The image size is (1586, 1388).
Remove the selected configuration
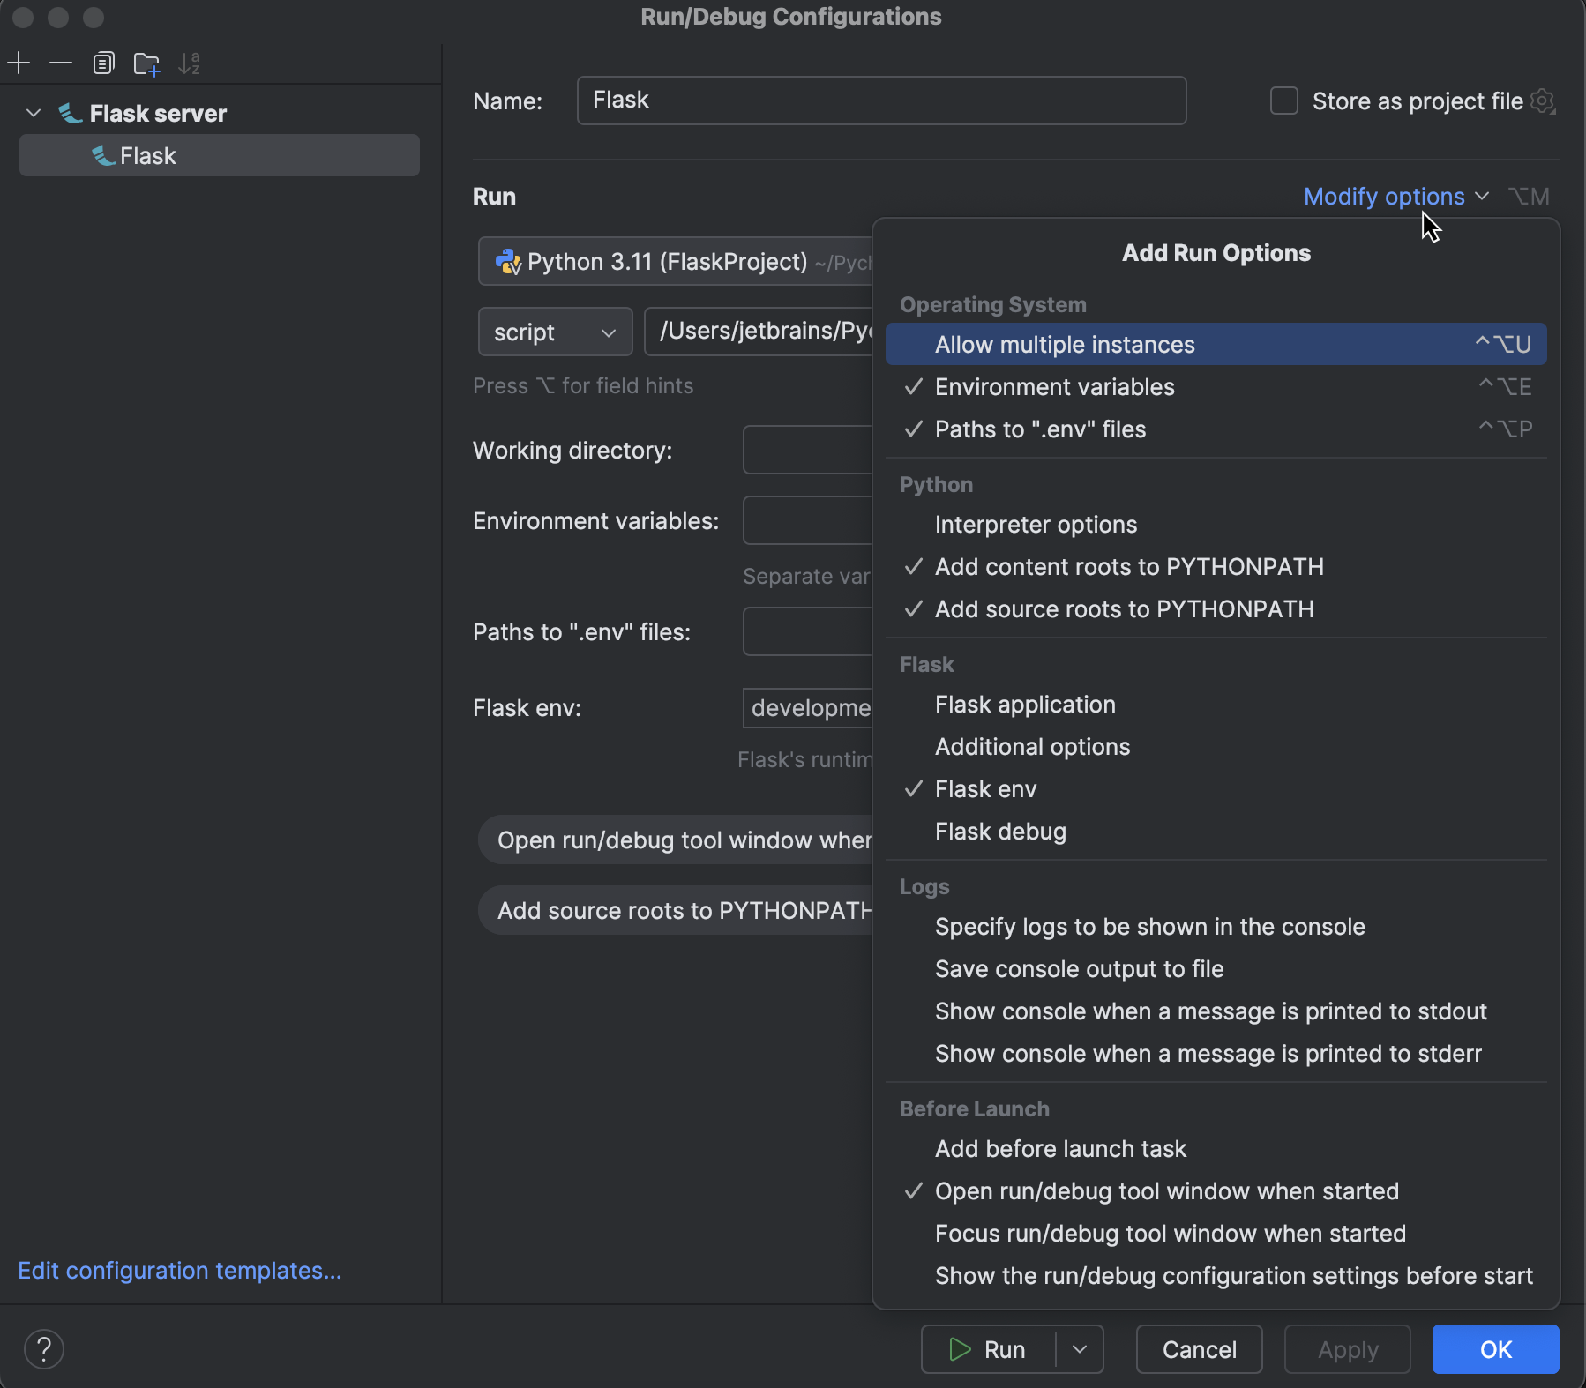[x=60, y=63]
